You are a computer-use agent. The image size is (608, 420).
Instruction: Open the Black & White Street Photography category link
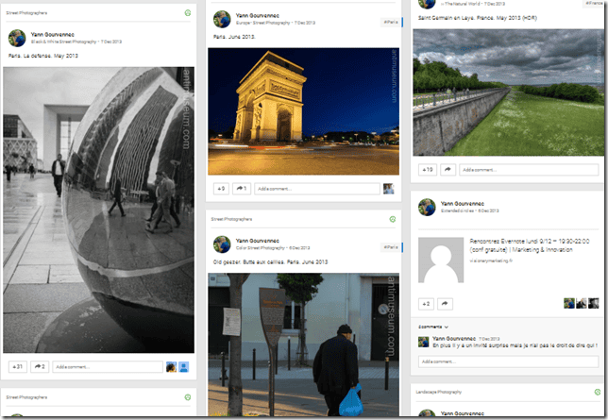(63, 42)
